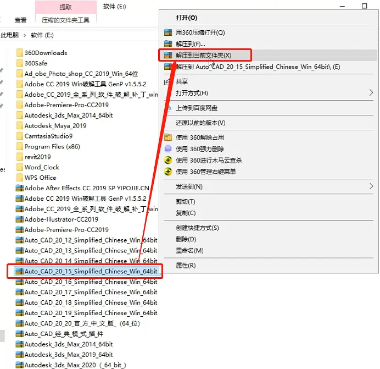Screen dimensions: 380x369
Task: Click the folder icon beside 使用 360解除占用
Action: (168, 137)
